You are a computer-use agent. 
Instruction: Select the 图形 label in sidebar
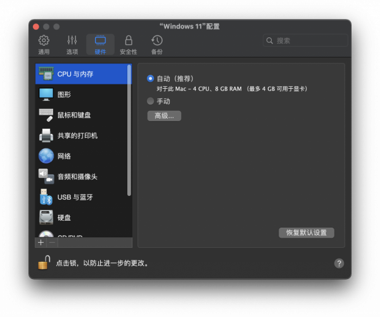(x=64, y=94)
